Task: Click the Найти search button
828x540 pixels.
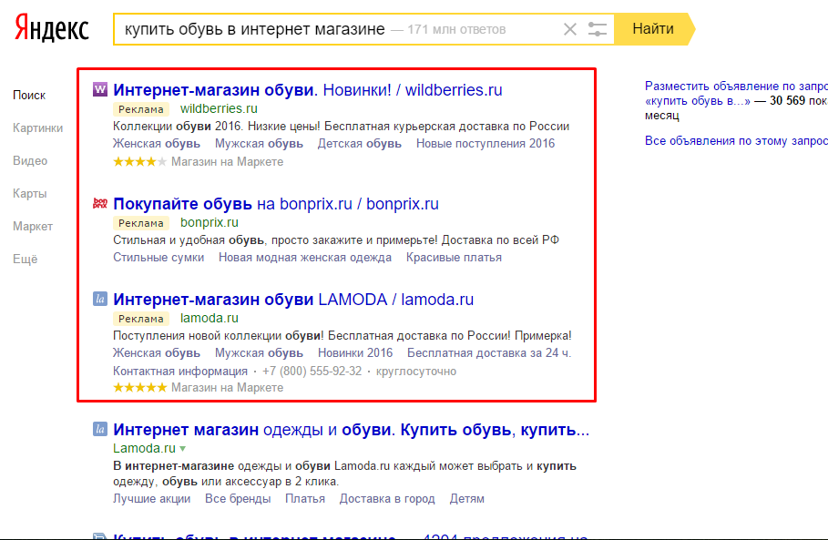Action: [x=653, y=29]
